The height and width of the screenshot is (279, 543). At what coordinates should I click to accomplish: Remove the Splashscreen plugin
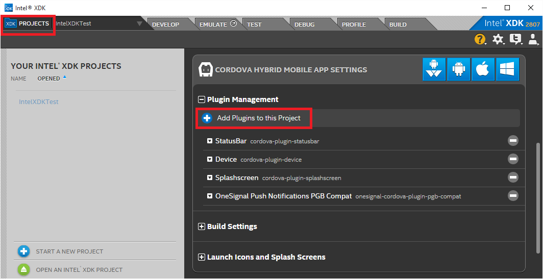tap(513, 177)
